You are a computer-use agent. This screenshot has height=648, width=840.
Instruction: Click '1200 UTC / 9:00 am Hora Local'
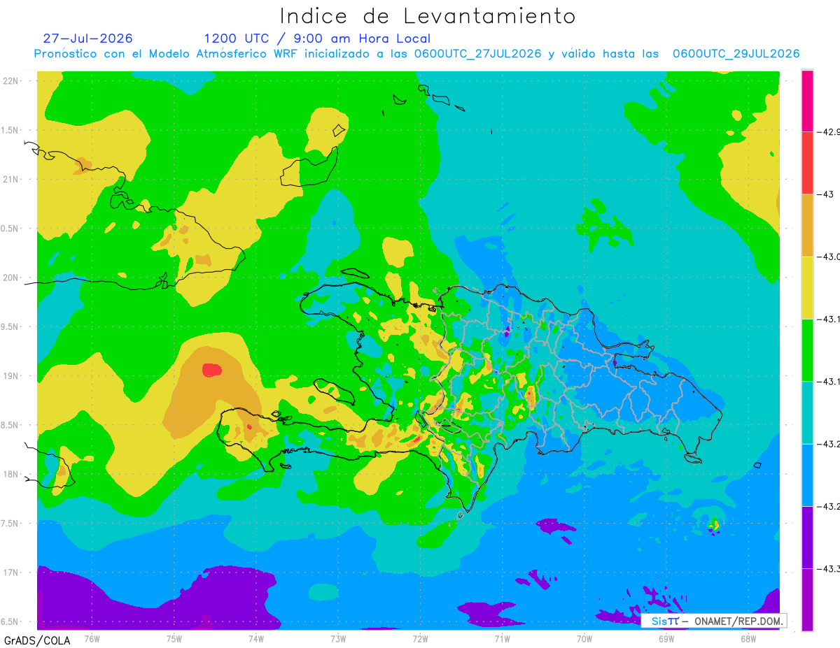(x=317, y=38)
